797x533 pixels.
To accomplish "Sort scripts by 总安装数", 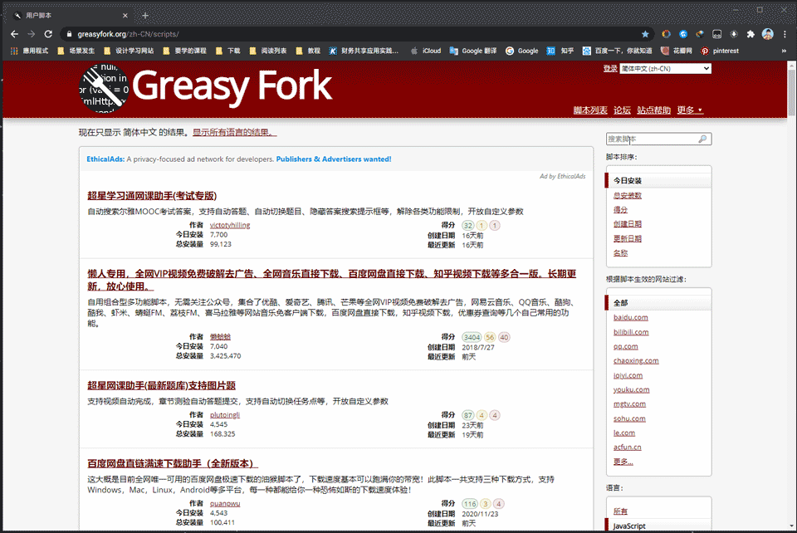I will [628, 196].
